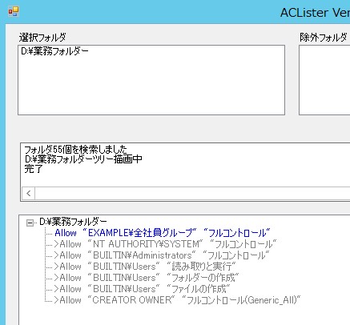Click the 選択フォルダ label

click(x=42, y=38)
